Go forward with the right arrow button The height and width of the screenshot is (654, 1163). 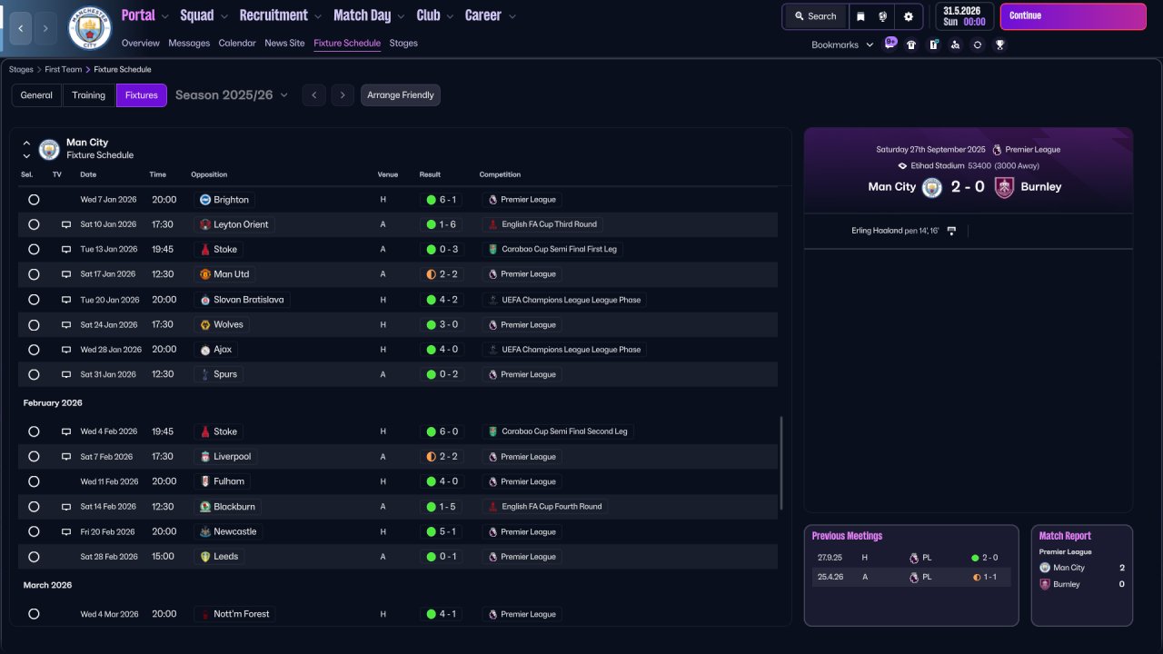coord(46,29)
